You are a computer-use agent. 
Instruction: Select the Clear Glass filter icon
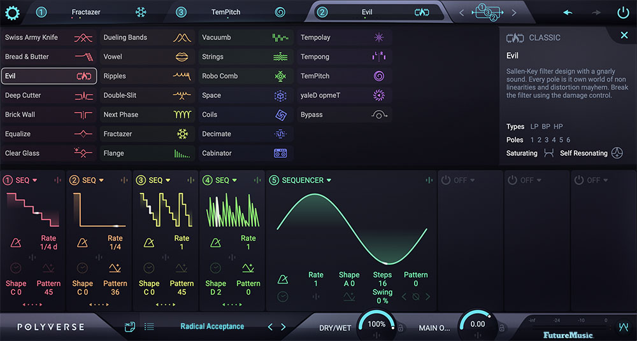[x=83, y=153]
